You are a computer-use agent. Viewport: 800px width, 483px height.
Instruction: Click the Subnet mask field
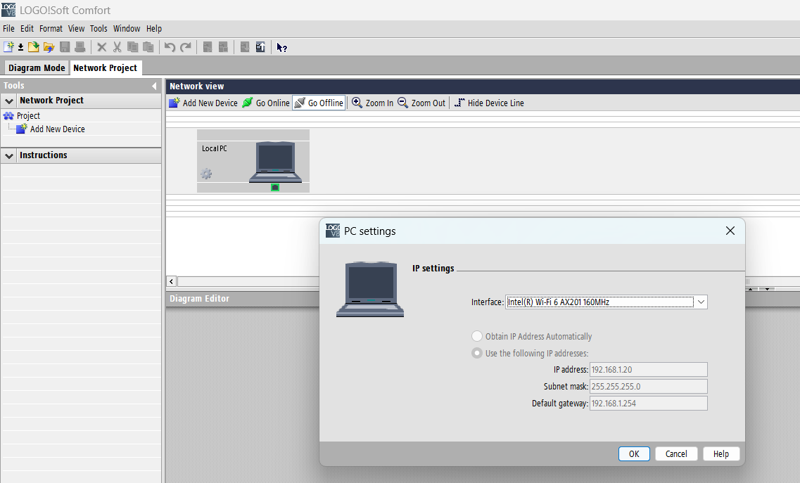pyautogui.click(x=649, y=386)
